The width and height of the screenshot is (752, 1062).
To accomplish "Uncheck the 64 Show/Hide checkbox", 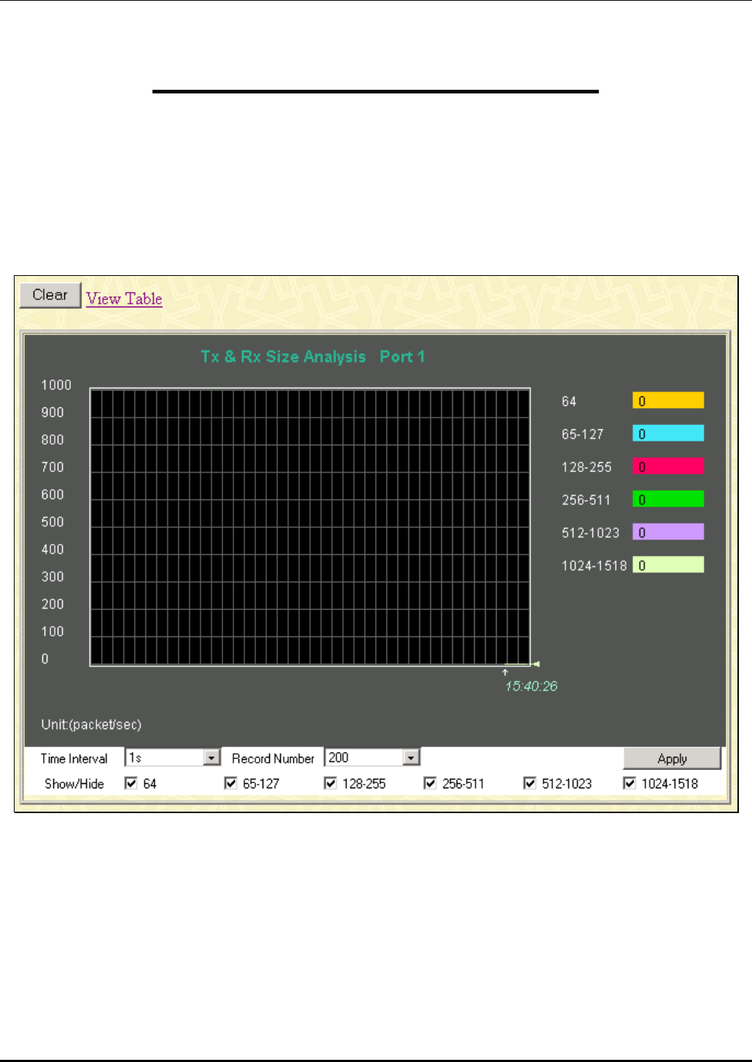I will [x=131, y=783].
